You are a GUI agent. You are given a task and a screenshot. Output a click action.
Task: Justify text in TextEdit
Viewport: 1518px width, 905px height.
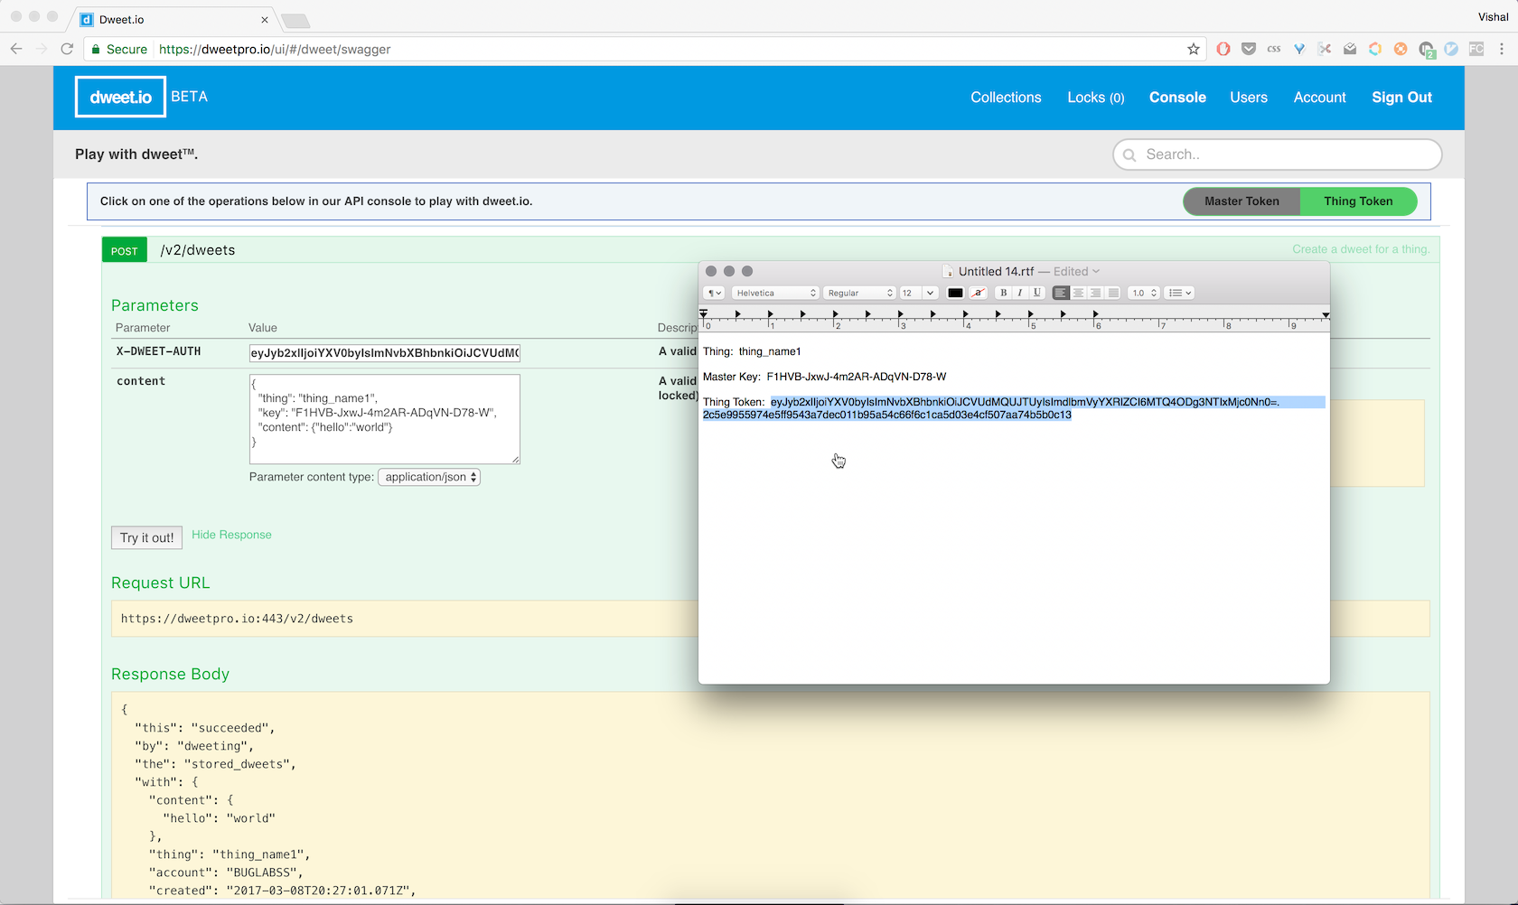1113,293
